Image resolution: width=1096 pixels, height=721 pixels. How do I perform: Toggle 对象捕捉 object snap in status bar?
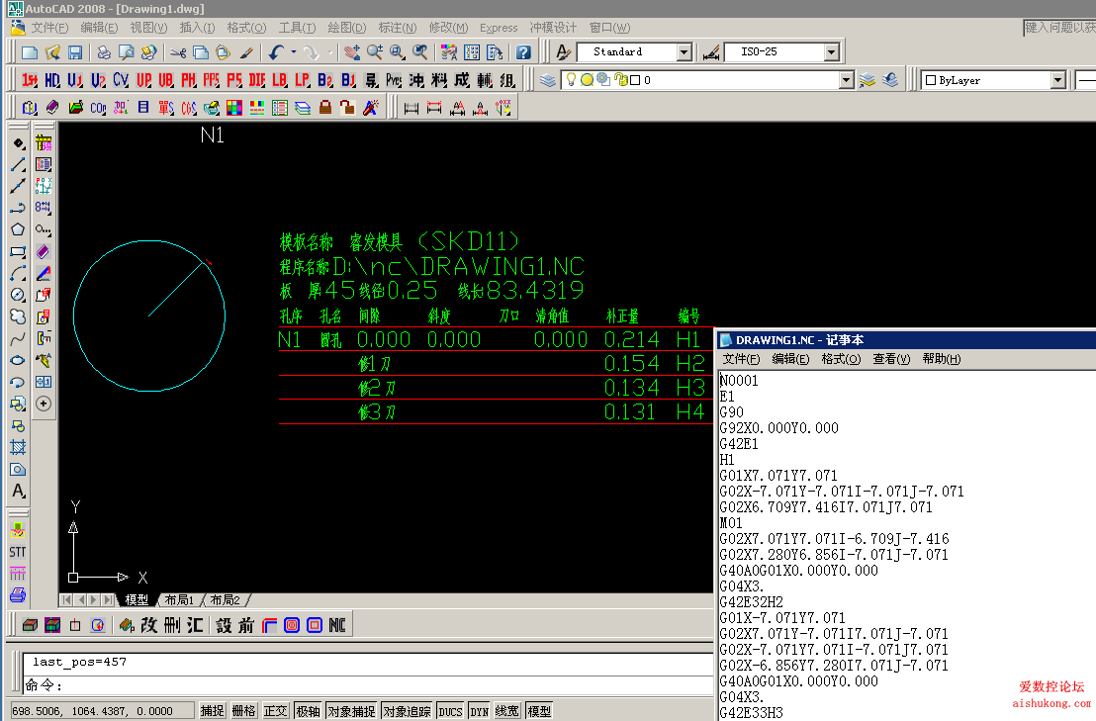click(x=351, y=710)
